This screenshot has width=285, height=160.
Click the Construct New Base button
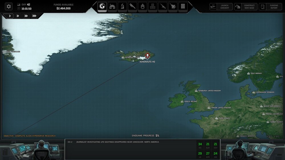pos(246,7)
